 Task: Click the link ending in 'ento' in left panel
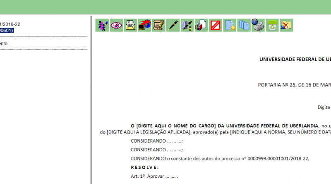[4, 43]
